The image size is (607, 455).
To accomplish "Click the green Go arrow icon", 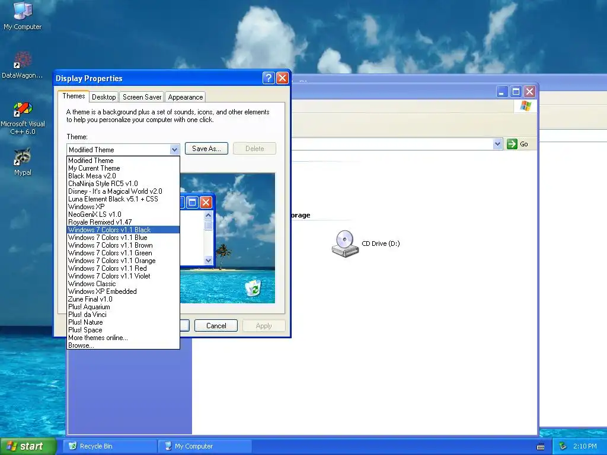I will (x=512, y=144).
